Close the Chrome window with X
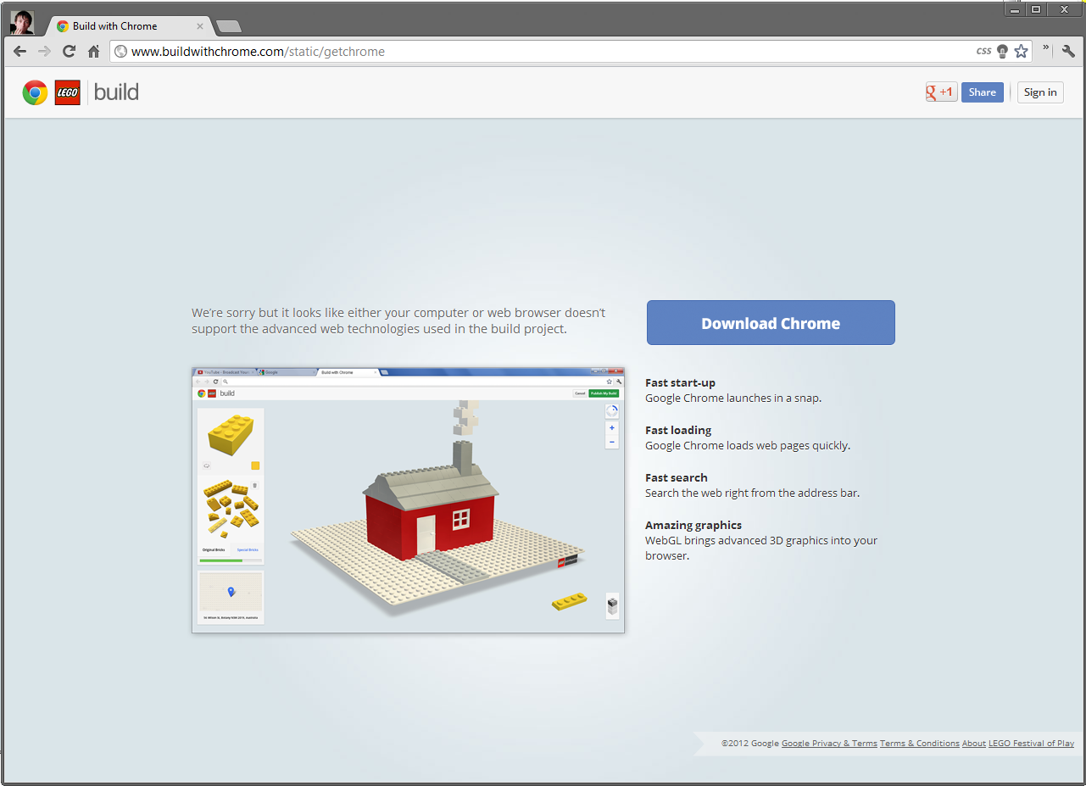 coord(1064,9)
